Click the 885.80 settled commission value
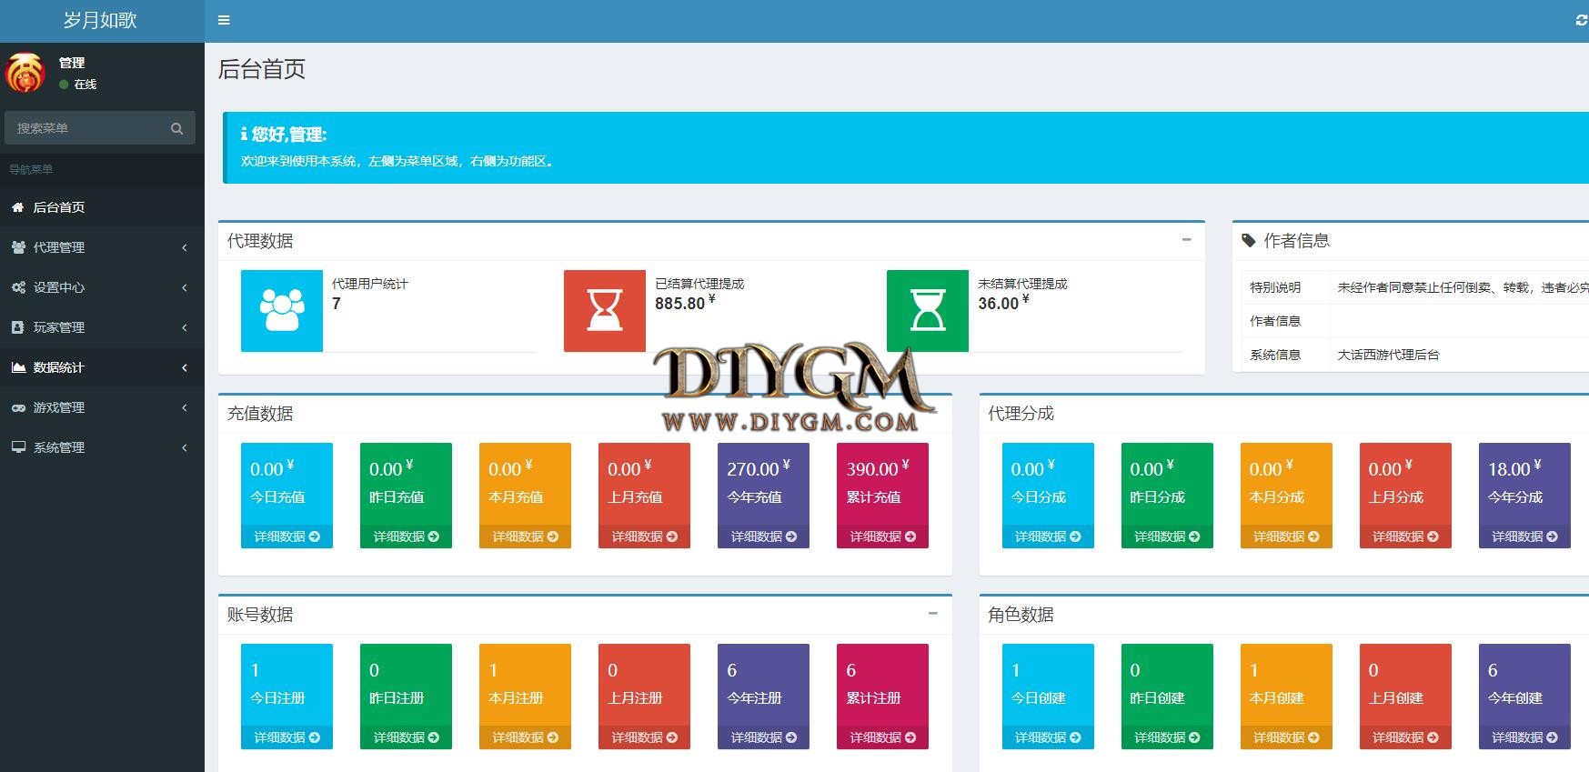Viewport: 1589px width, 772px height. click(685, 303)
